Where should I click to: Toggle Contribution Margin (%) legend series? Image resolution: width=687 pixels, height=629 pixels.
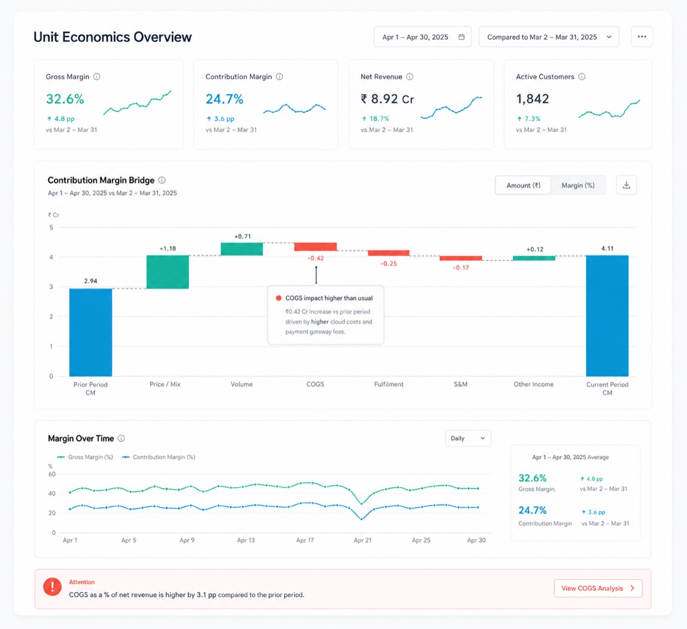pyautogui.click(x=159, y=457)
